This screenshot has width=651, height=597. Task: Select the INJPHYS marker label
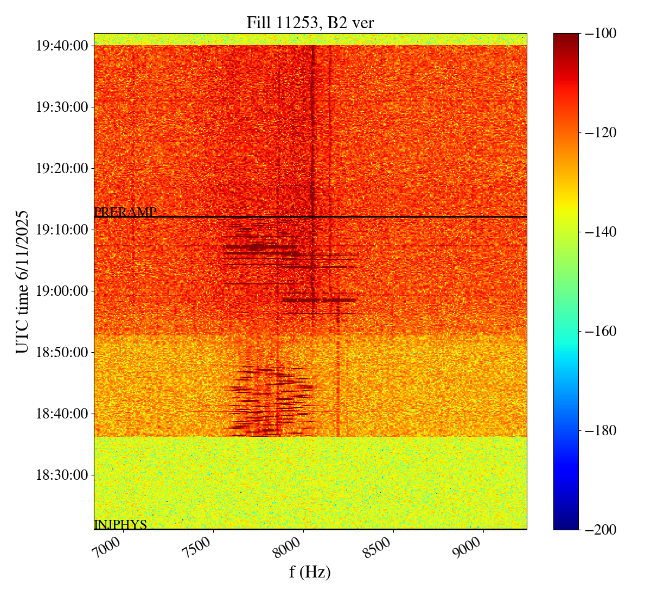(x=120, y=524)
